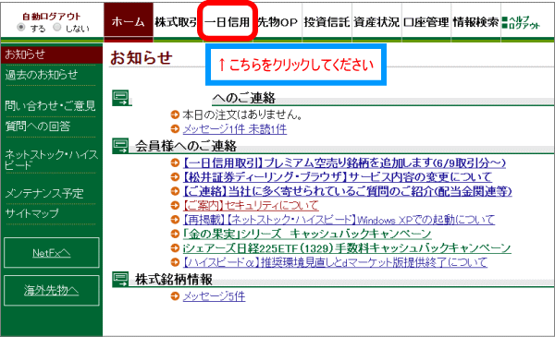
Task: Click the arrow bullet beside 金の果実 campaign
Action: pos(175,234)
